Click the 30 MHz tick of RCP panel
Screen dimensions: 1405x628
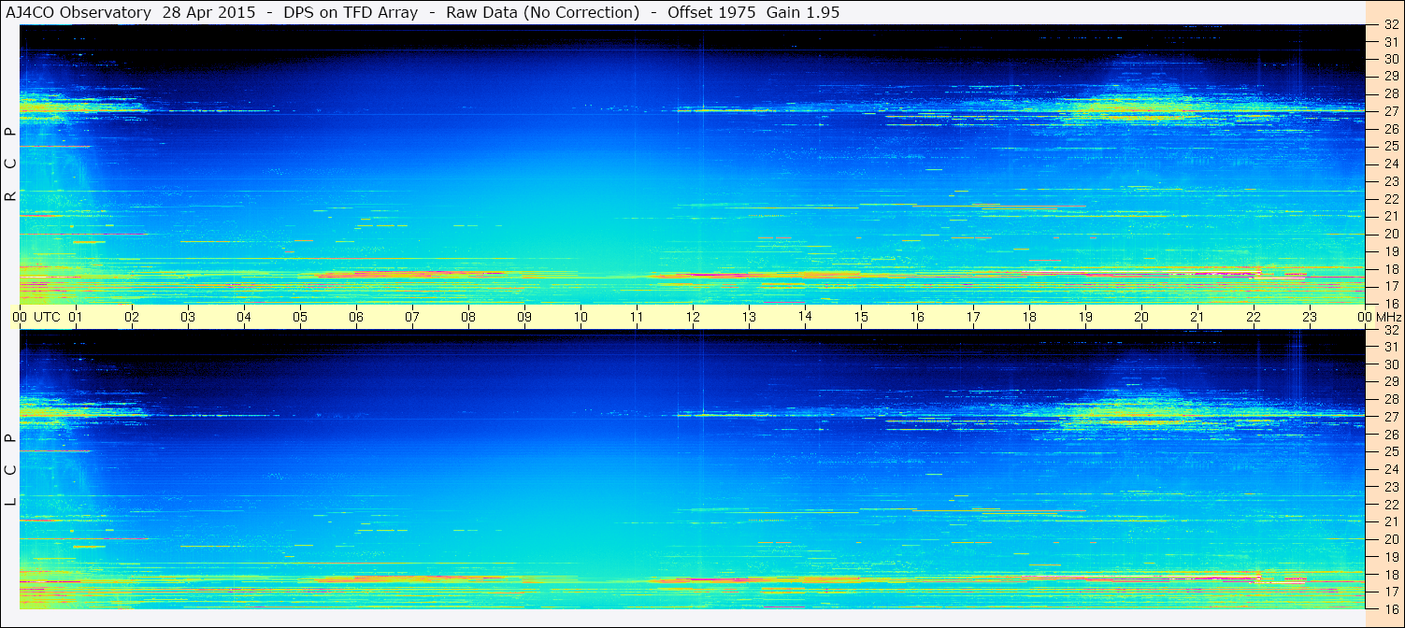point(1391,59)
